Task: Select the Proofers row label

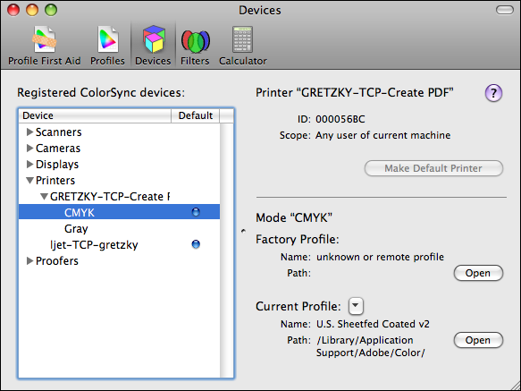Action: tap(57, 261)
